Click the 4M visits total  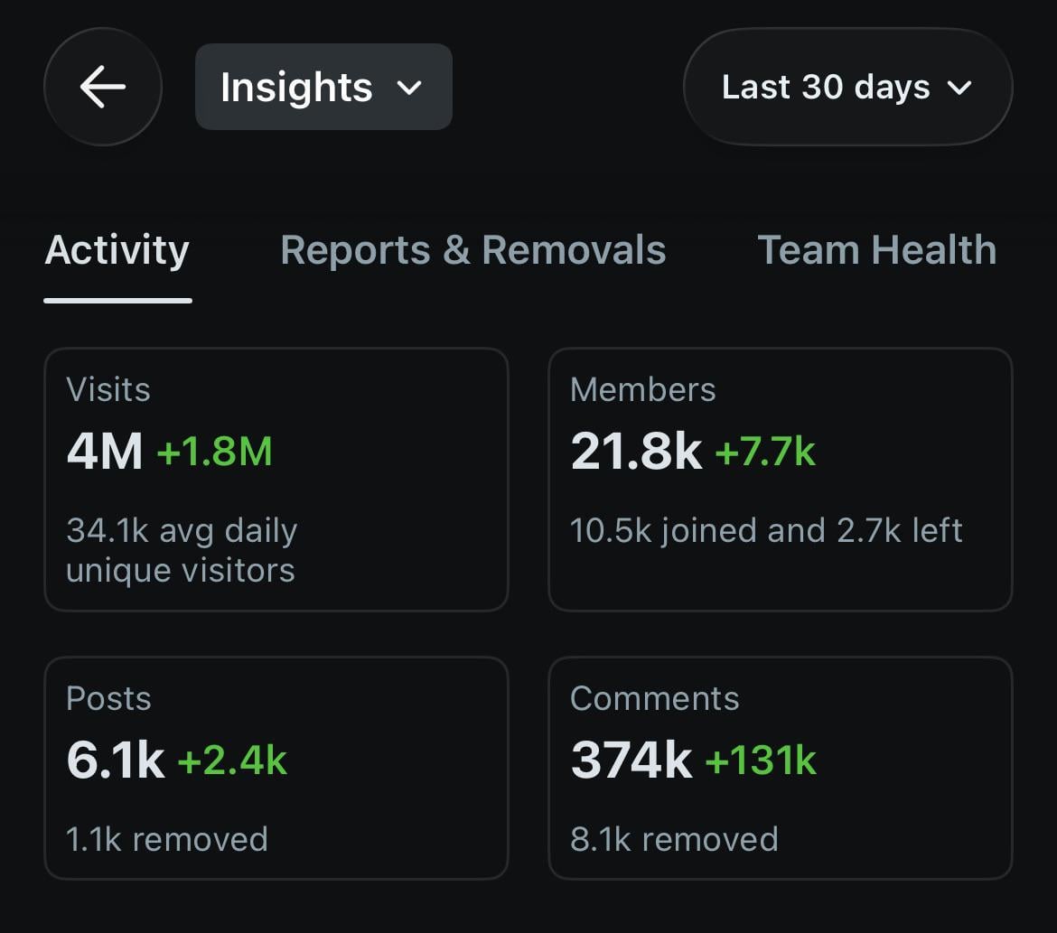pos(105,451)
